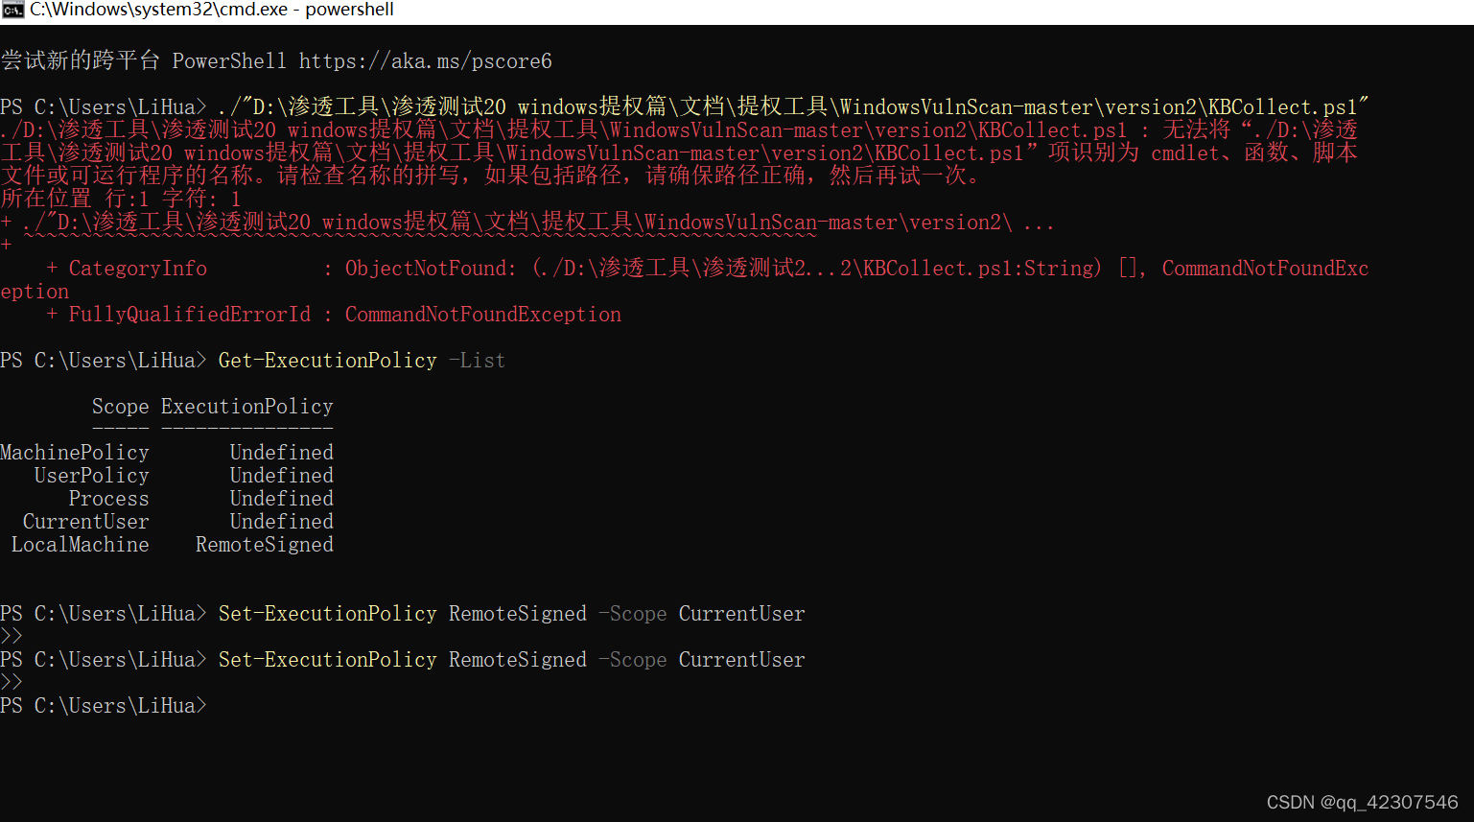Click the FullyQualifiedErrorId label

pos(189,315)
